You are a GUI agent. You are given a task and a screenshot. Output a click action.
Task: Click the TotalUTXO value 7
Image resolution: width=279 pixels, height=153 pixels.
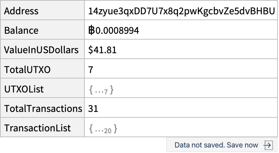[x=91, y=70]
